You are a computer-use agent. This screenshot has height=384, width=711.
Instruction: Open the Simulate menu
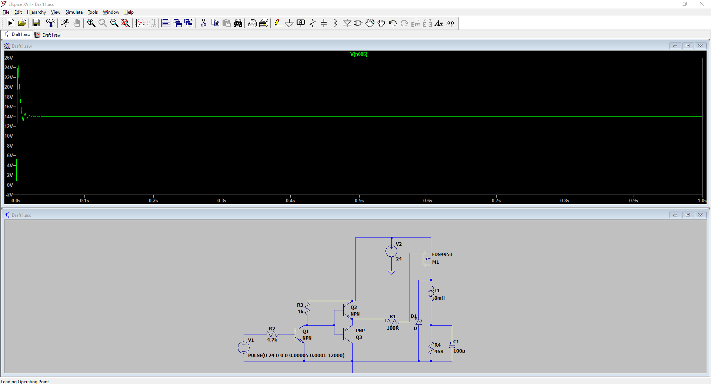[74, 12]
